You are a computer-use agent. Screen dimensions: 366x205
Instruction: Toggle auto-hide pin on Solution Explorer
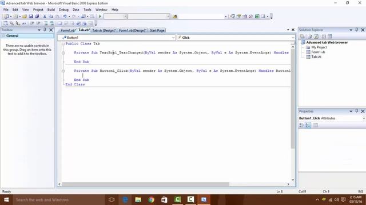pyautogui.click(x=356, y=30)
